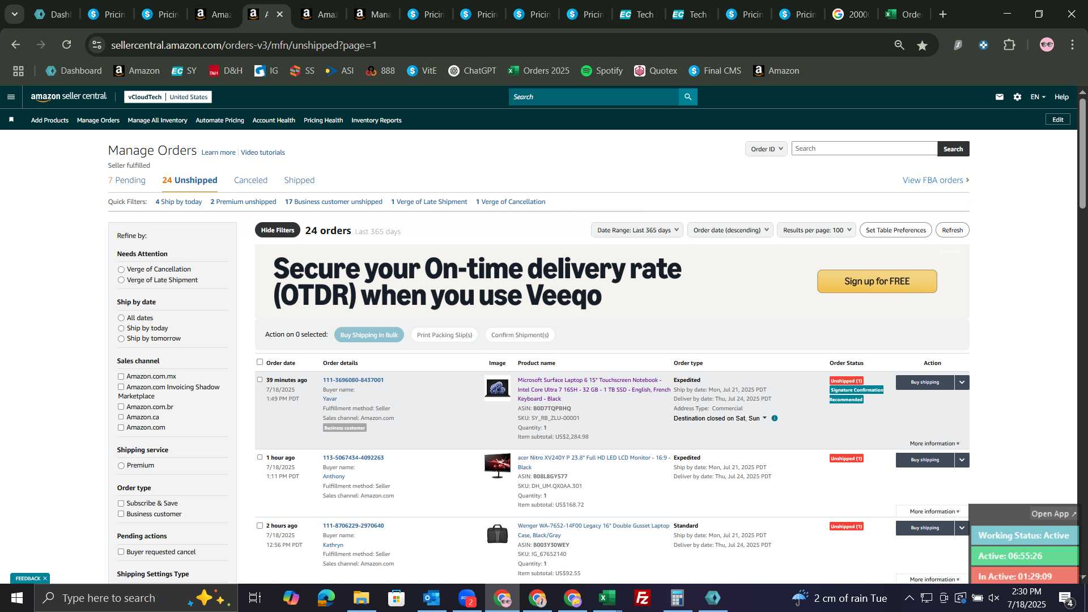
Task: Open FileZilla from the taskbar
Action: point(643,598)
